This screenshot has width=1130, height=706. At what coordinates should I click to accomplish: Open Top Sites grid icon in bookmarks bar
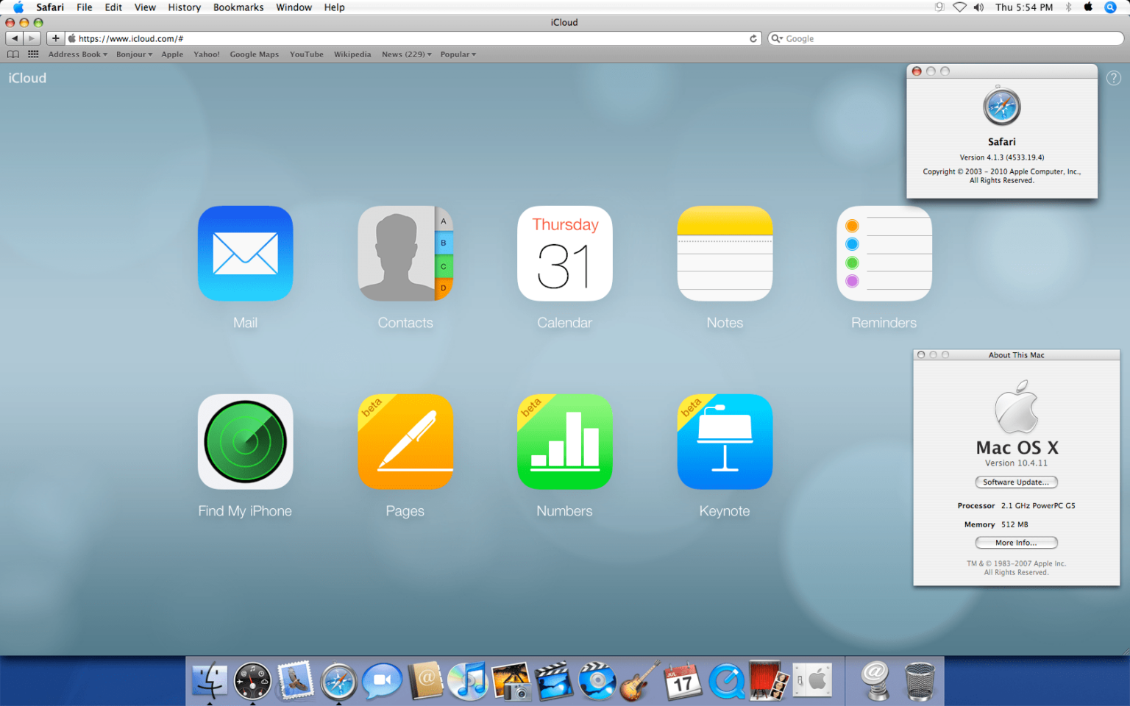pyautogui.click(x=33, y=54)
